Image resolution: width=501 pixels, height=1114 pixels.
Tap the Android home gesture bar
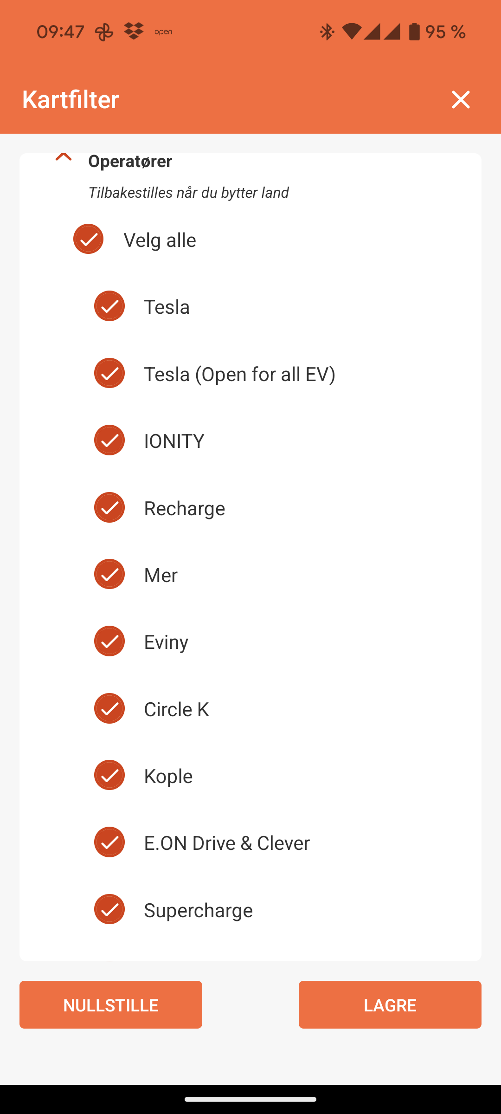point(250,1099)
